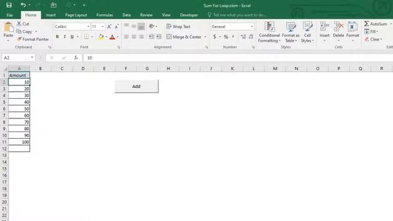Open the View tab
Screen dimensions: 393x221
click(x=166, y=15)
